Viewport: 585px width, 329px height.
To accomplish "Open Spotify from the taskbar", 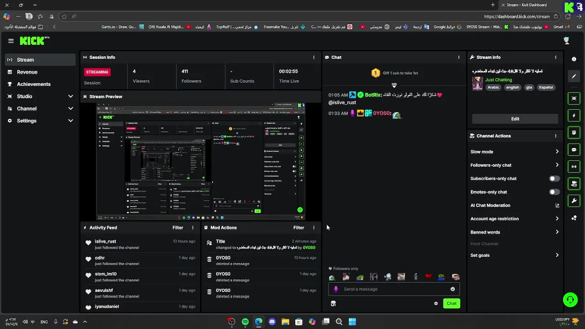I will tap(245, 322).
